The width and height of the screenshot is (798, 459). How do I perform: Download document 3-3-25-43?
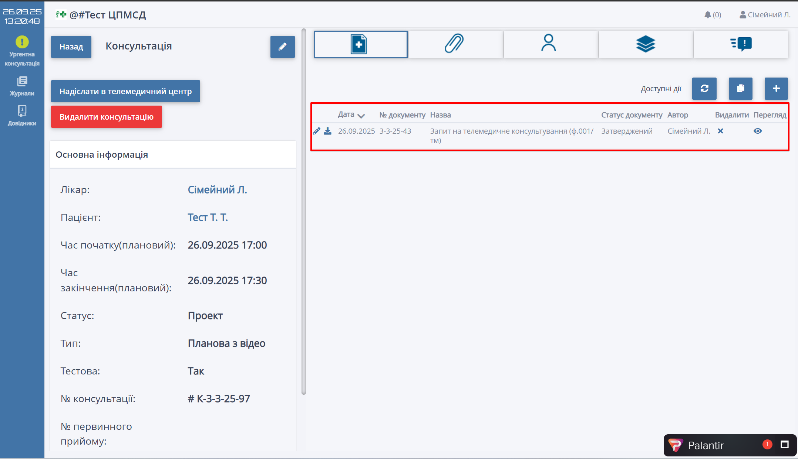328,131
